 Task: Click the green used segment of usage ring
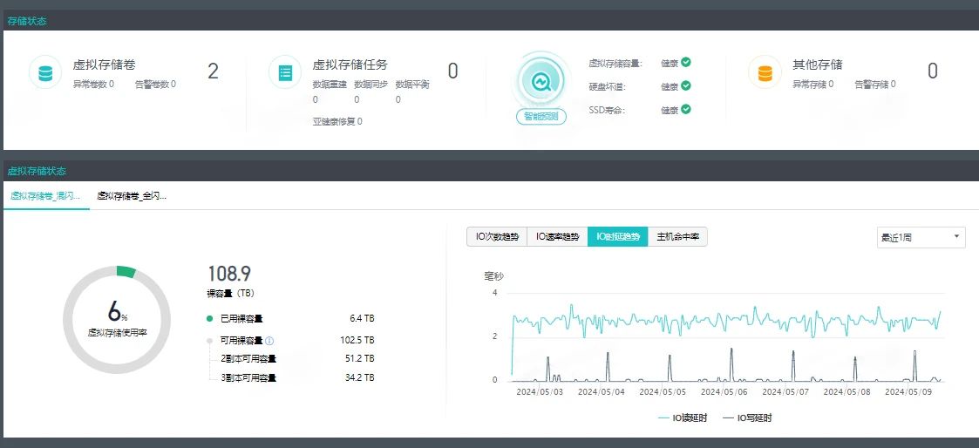[126, 272]
